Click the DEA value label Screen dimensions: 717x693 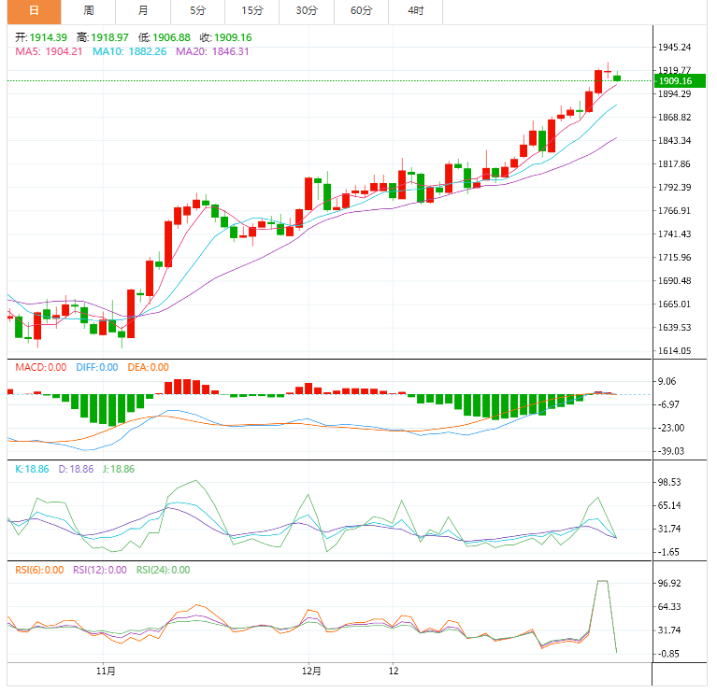tap(148, 367)
